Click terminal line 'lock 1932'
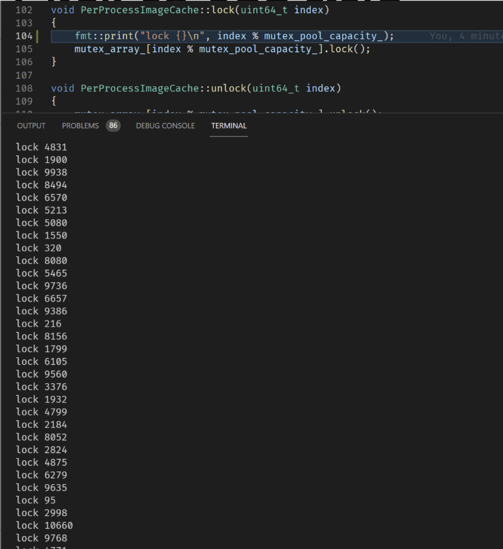503x549 pixels. pyautogui.click(x=41, y=399)
